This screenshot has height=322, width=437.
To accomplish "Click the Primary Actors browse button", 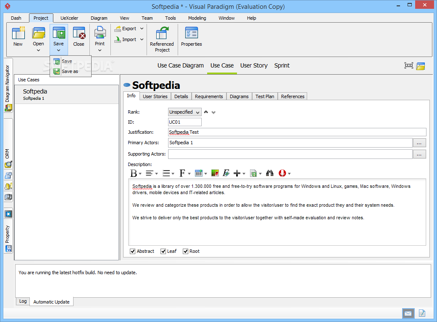I will [419, 143].
